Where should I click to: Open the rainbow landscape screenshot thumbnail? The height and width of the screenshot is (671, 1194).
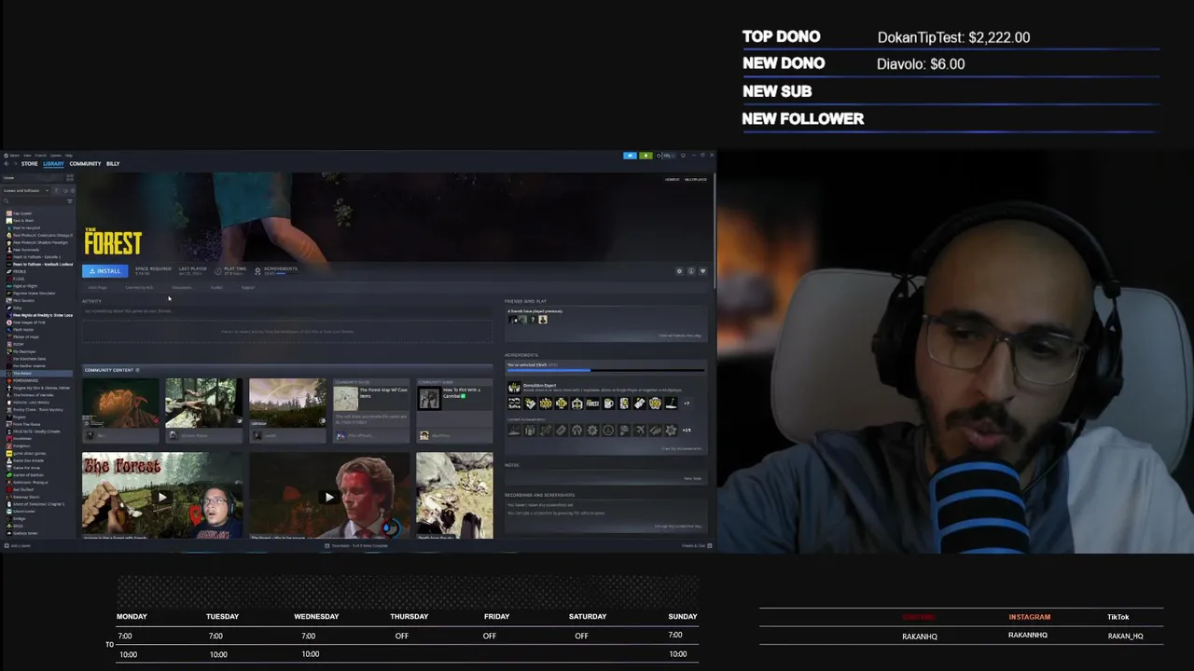[287, 403]
